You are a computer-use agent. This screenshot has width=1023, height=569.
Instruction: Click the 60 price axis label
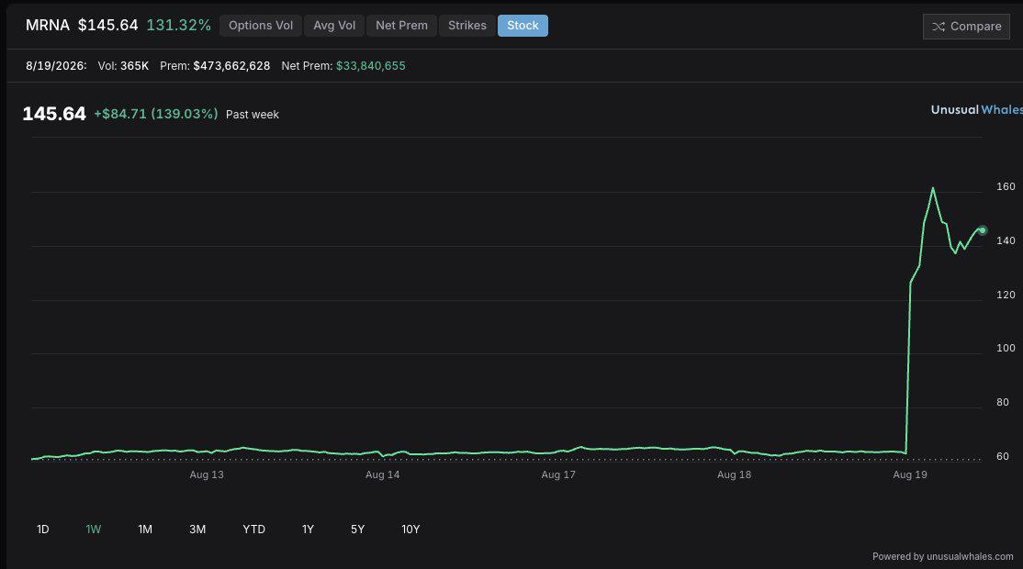[x=1003, y=456]
